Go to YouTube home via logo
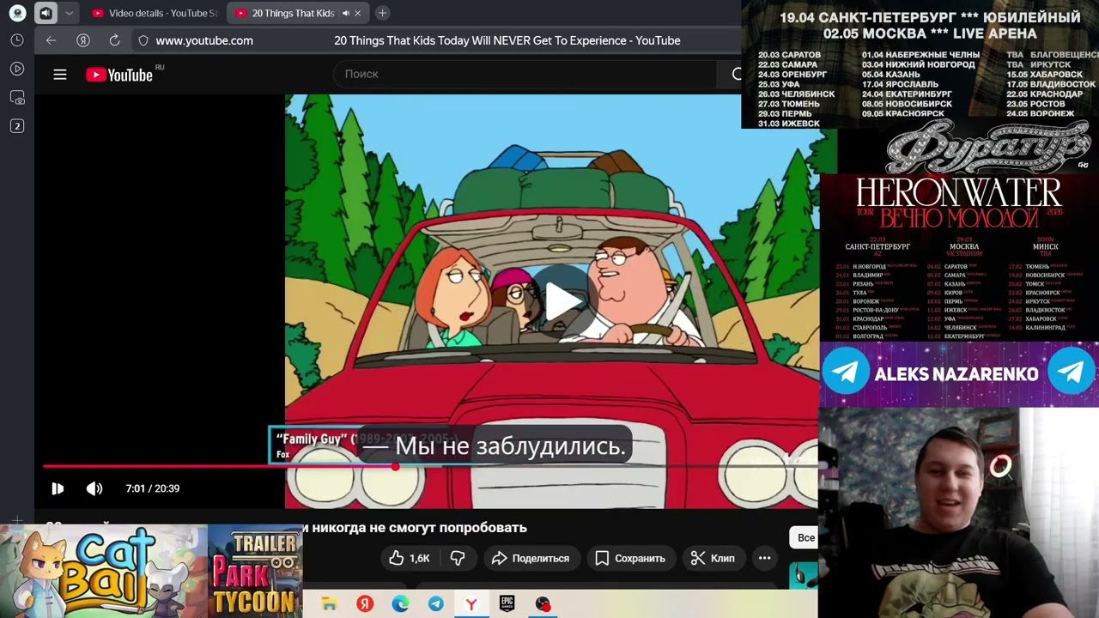 [x=120, y=75]
